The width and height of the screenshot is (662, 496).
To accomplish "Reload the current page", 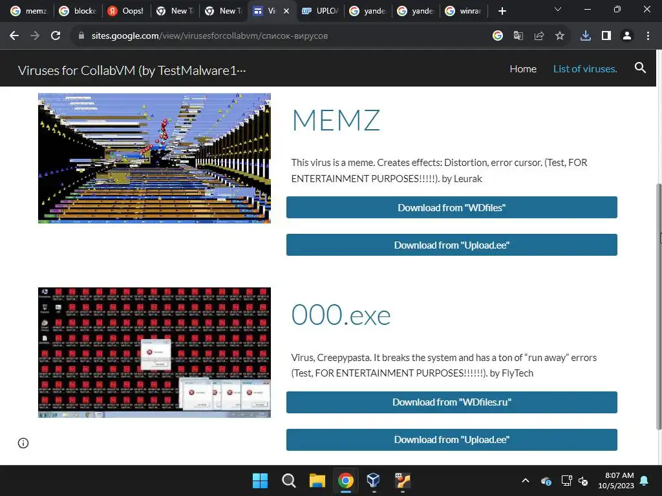I will click(x=56, y=36).
